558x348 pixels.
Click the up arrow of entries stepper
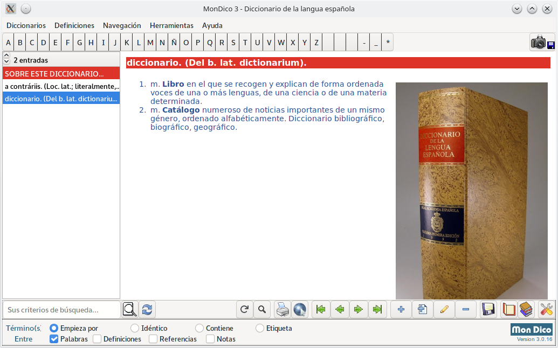click(6, 55)
